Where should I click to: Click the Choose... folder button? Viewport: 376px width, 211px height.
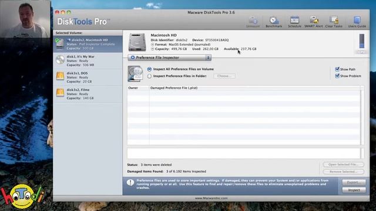[224, 76]
